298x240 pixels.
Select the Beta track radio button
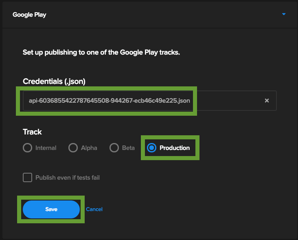pyautogui.click(x=114, y=148)
